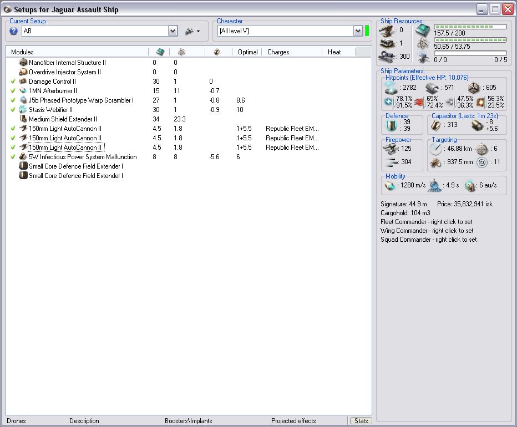Click the armor hitpoints icon showing 571
The height and width of the screenshot is (427, 517).
pyautogui.click(x=432, y=88)
